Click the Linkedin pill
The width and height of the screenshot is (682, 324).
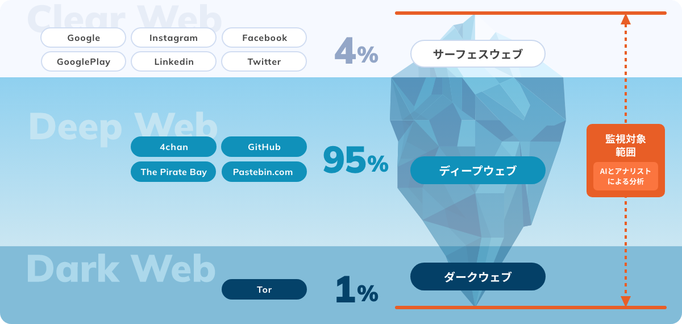[x=173, y=61]
